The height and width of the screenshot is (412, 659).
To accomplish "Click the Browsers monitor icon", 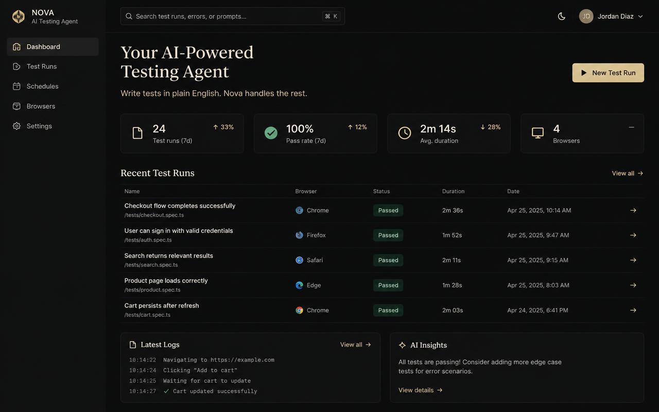I will coord(537,133).
